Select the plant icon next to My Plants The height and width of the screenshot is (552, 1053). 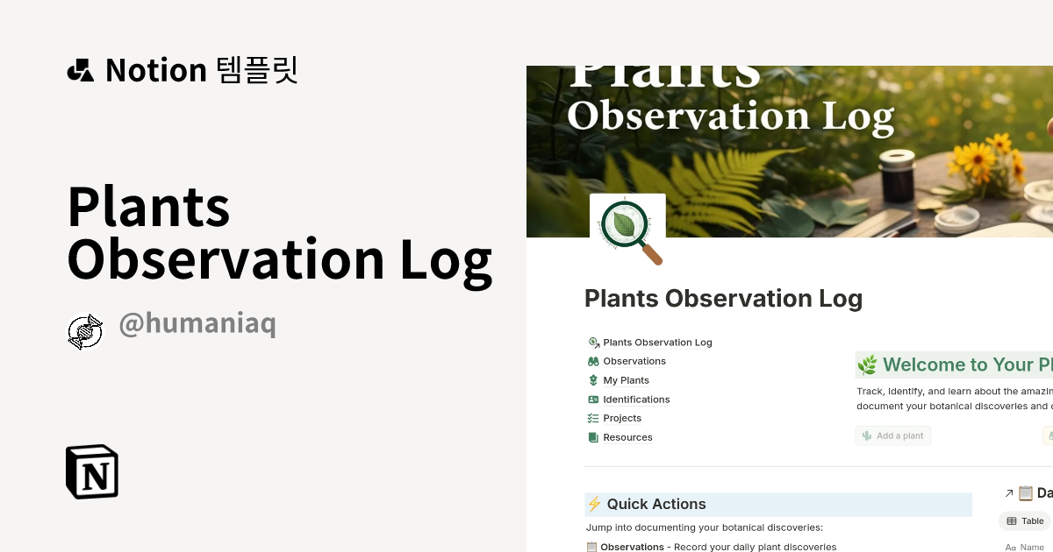(593, 380)
